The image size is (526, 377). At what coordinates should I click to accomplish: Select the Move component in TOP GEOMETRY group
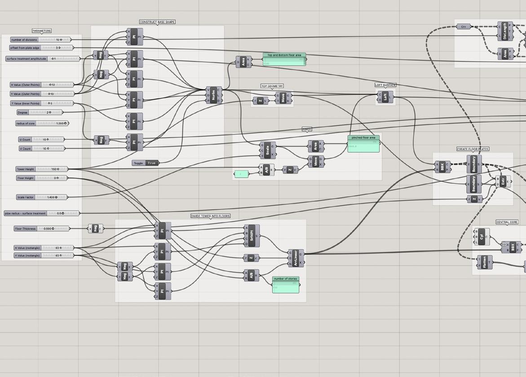pos(283,98)
